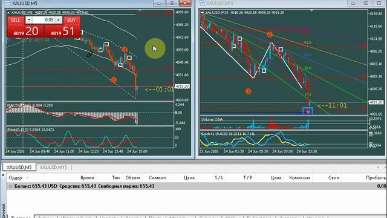Maximize the XAUUSD,M5 chart window

point(172,3)
